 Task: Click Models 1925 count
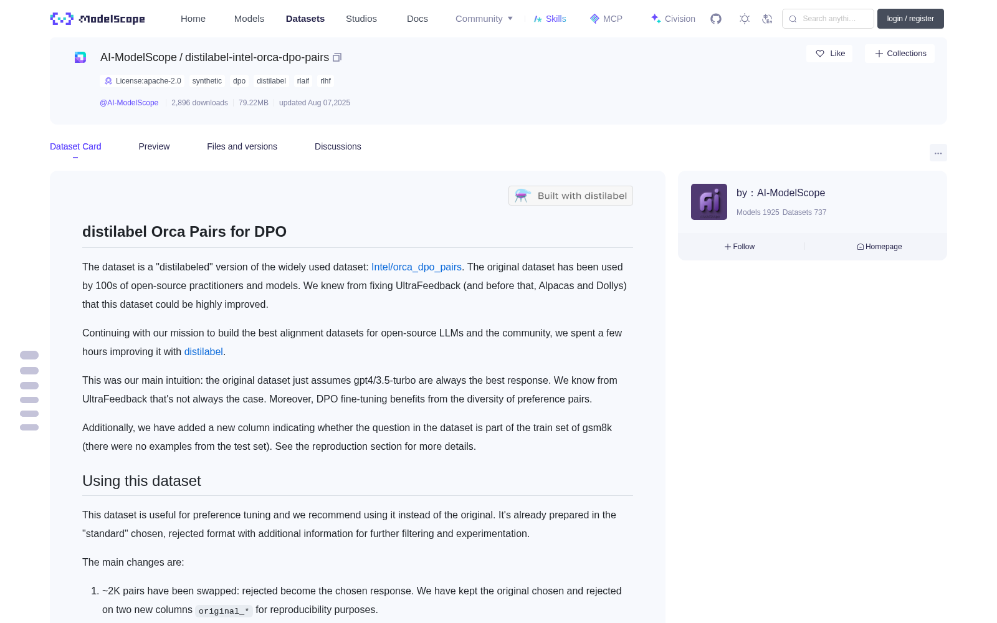758,212
